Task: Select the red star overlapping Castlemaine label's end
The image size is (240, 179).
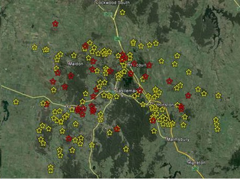Action: [x=140, y=90]
